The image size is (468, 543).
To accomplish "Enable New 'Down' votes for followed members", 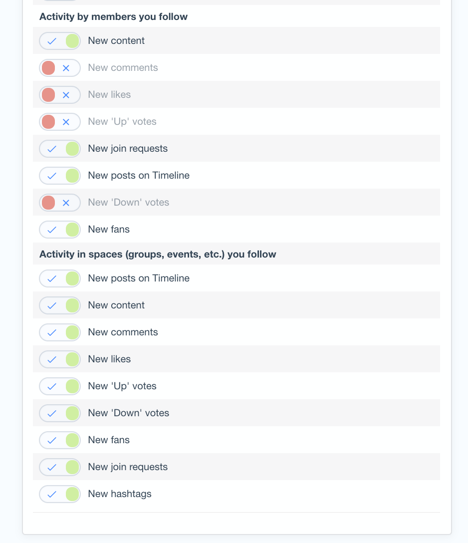I will click(60, 203).
